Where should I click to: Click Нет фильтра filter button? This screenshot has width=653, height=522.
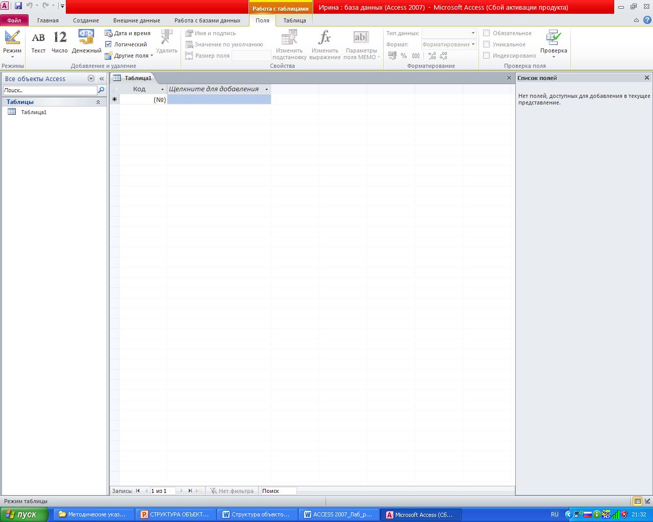[x=232, y=491]
